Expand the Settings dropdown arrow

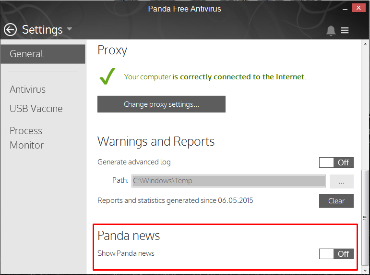click(69, 29)
